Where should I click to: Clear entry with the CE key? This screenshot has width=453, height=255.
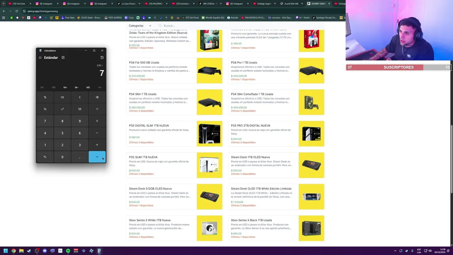pos(62,97)
